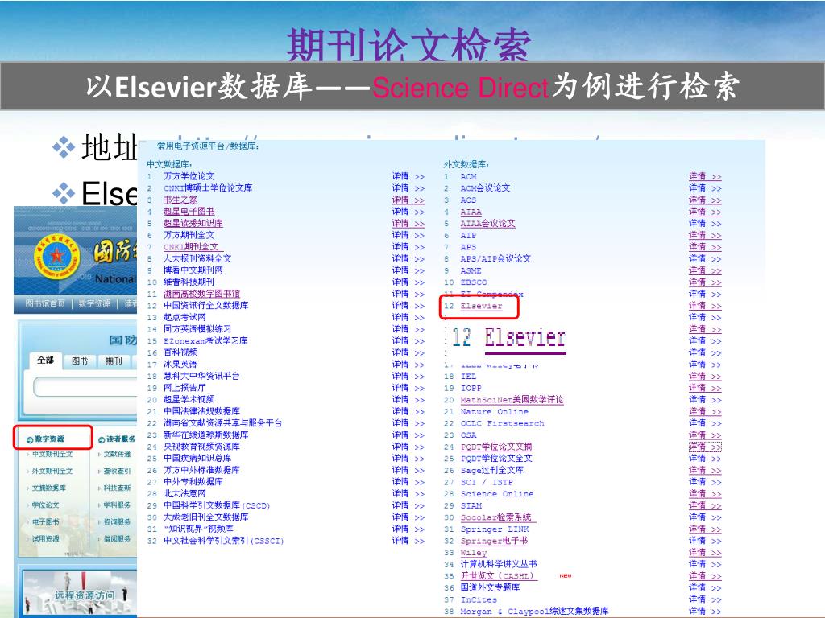825x618 pixels.
Task: Click 详情 >> for 万方学位论文 row
Action: pos(408,176)
